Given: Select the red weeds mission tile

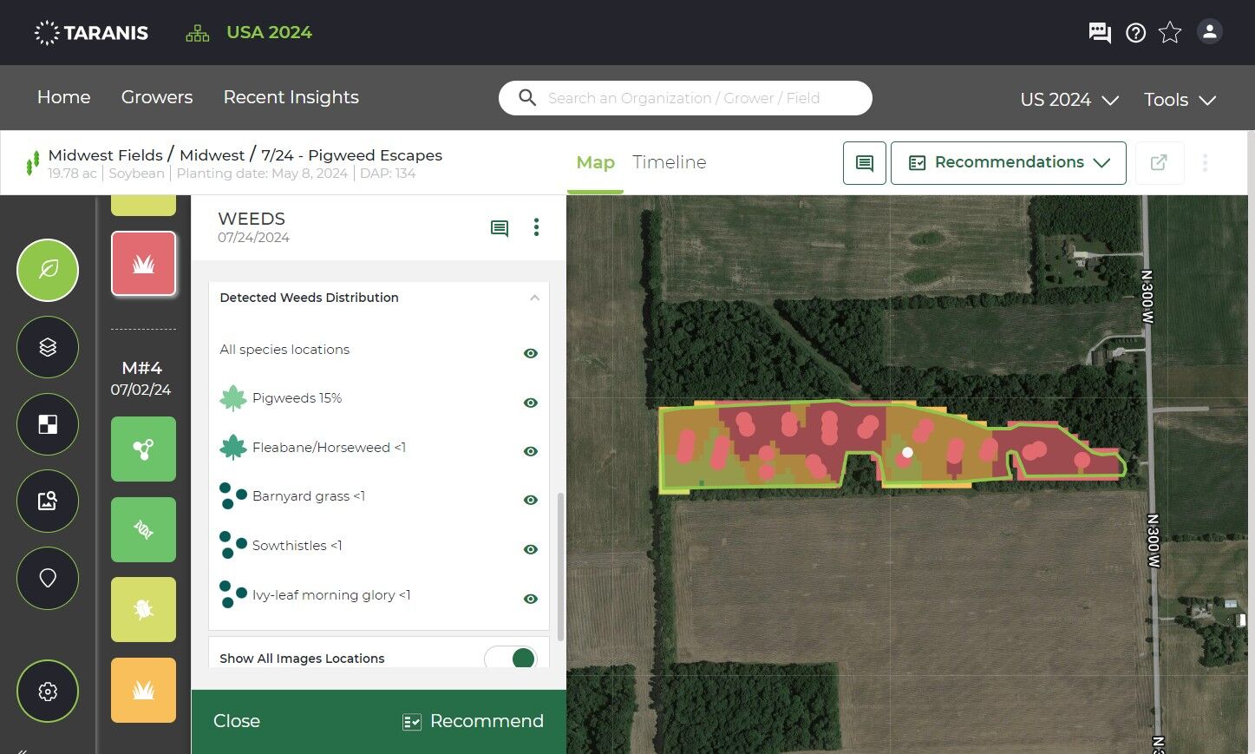Looking at the screenshot, I should coord(144,264).
